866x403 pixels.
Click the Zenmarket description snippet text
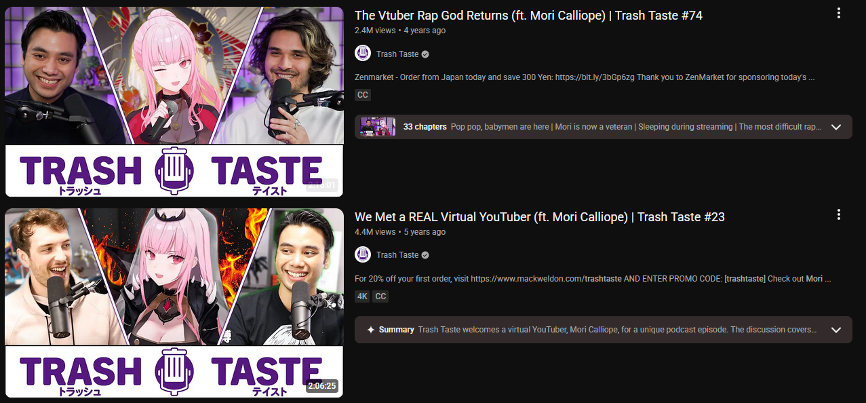click(585, 77)
